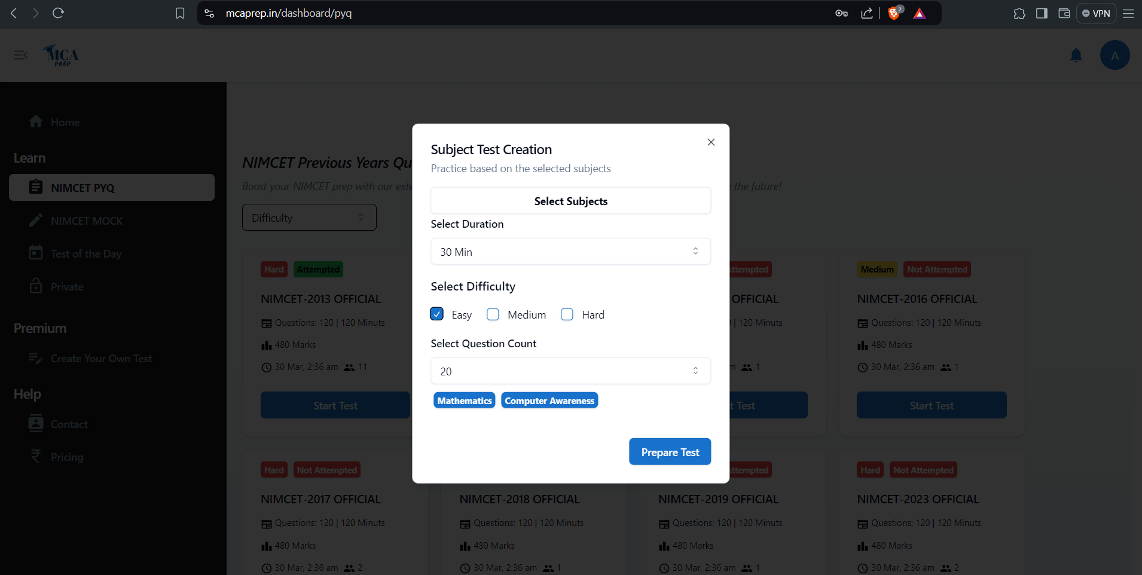Open Brave wallet icon
Screen dimensions: 1142x575
[1064, 13]
